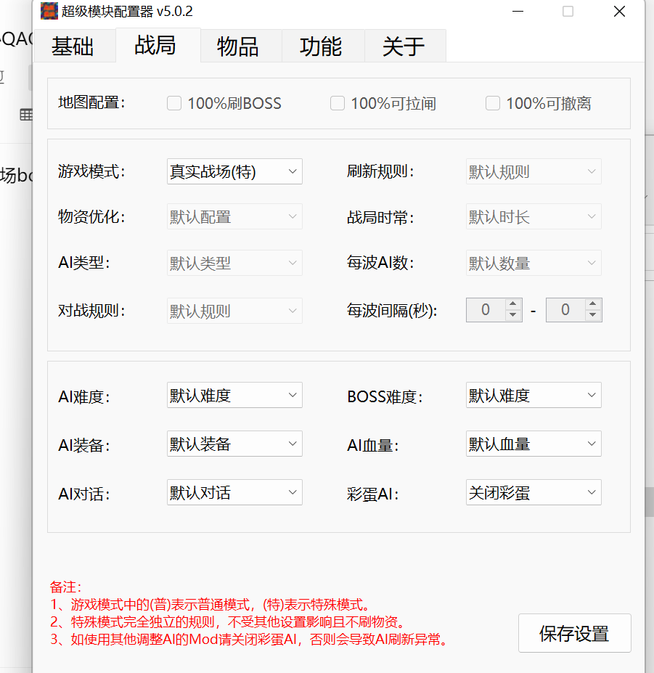Viewport: 654px width, 673px height.
Task: Open the AI难度 dropdown
Action: pyautogui.click(x=234, y=395)
